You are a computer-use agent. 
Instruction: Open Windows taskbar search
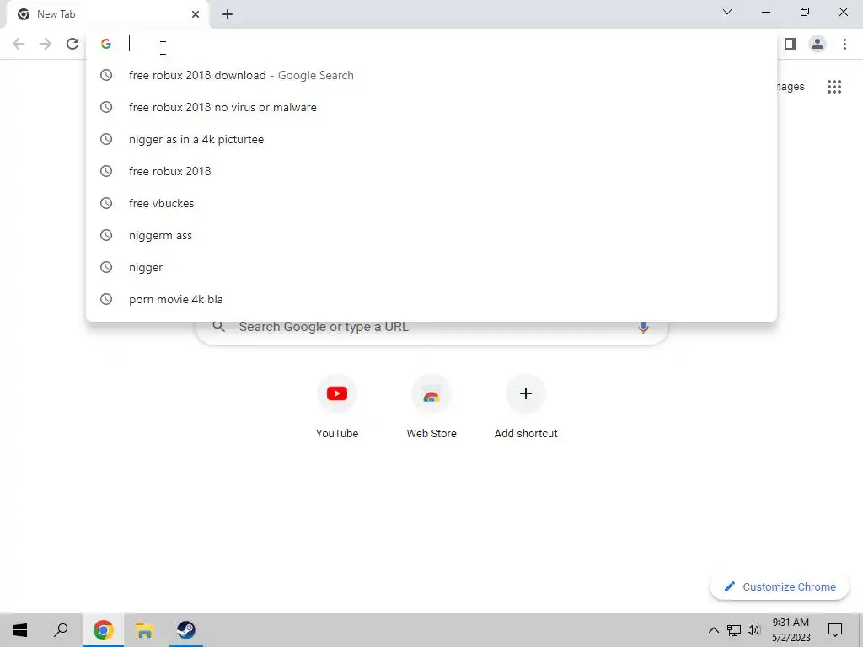click(x=61, y=630)
